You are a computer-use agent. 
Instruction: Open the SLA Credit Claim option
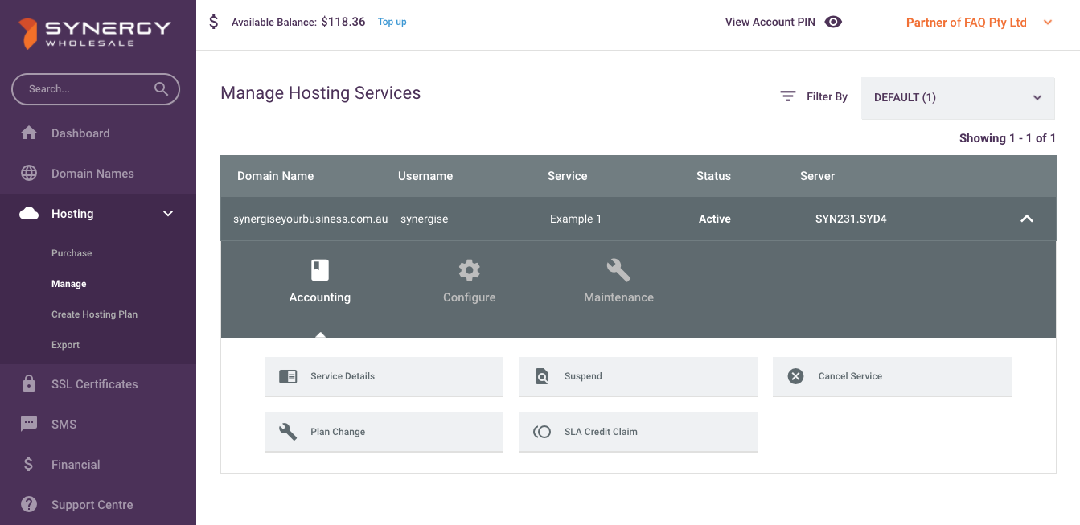[638, 432]
